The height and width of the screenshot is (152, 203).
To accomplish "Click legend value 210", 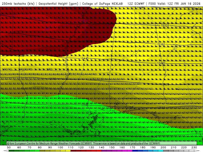I will point(174,147).
